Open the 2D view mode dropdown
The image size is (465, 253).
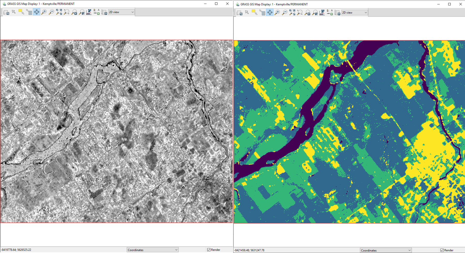coord(121,12)
